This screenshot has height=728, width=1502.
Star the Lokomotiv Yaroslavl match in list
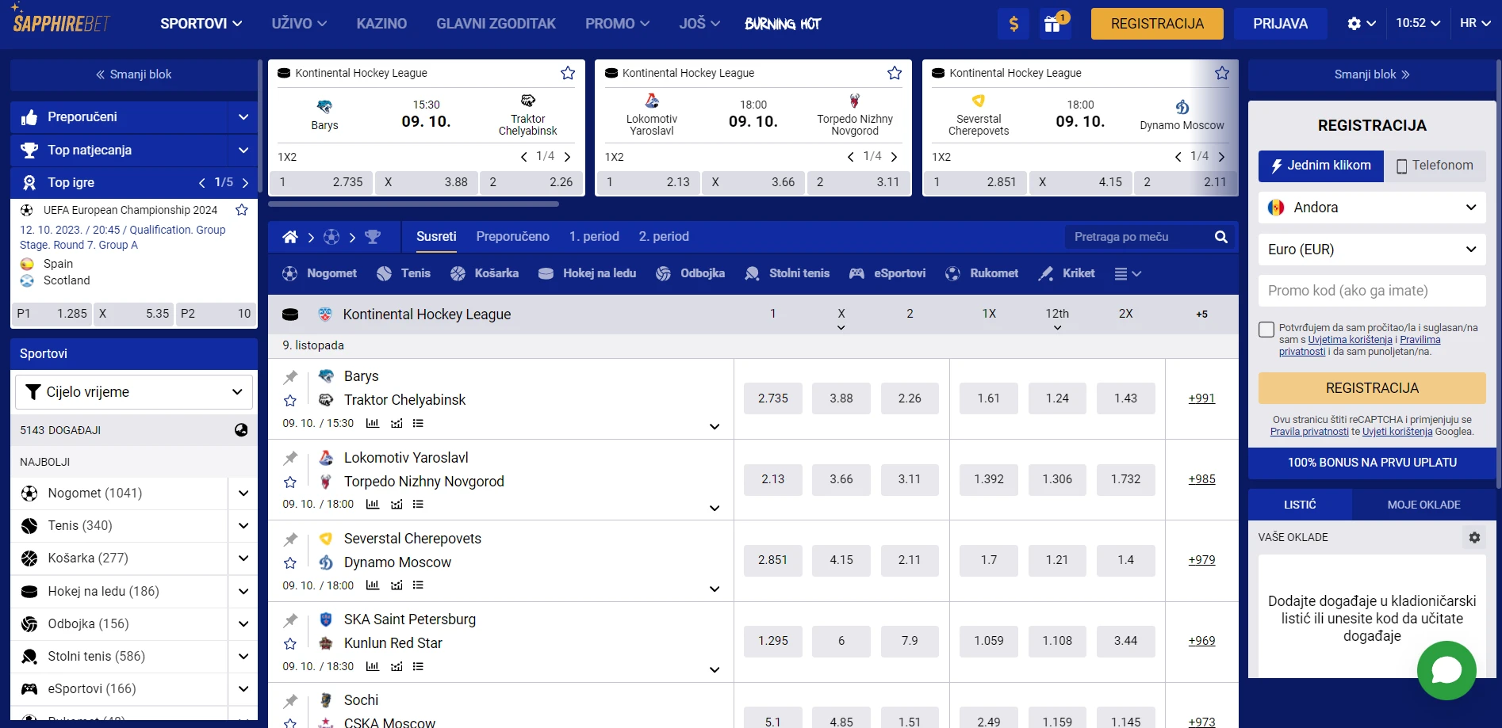click(290, 482)
